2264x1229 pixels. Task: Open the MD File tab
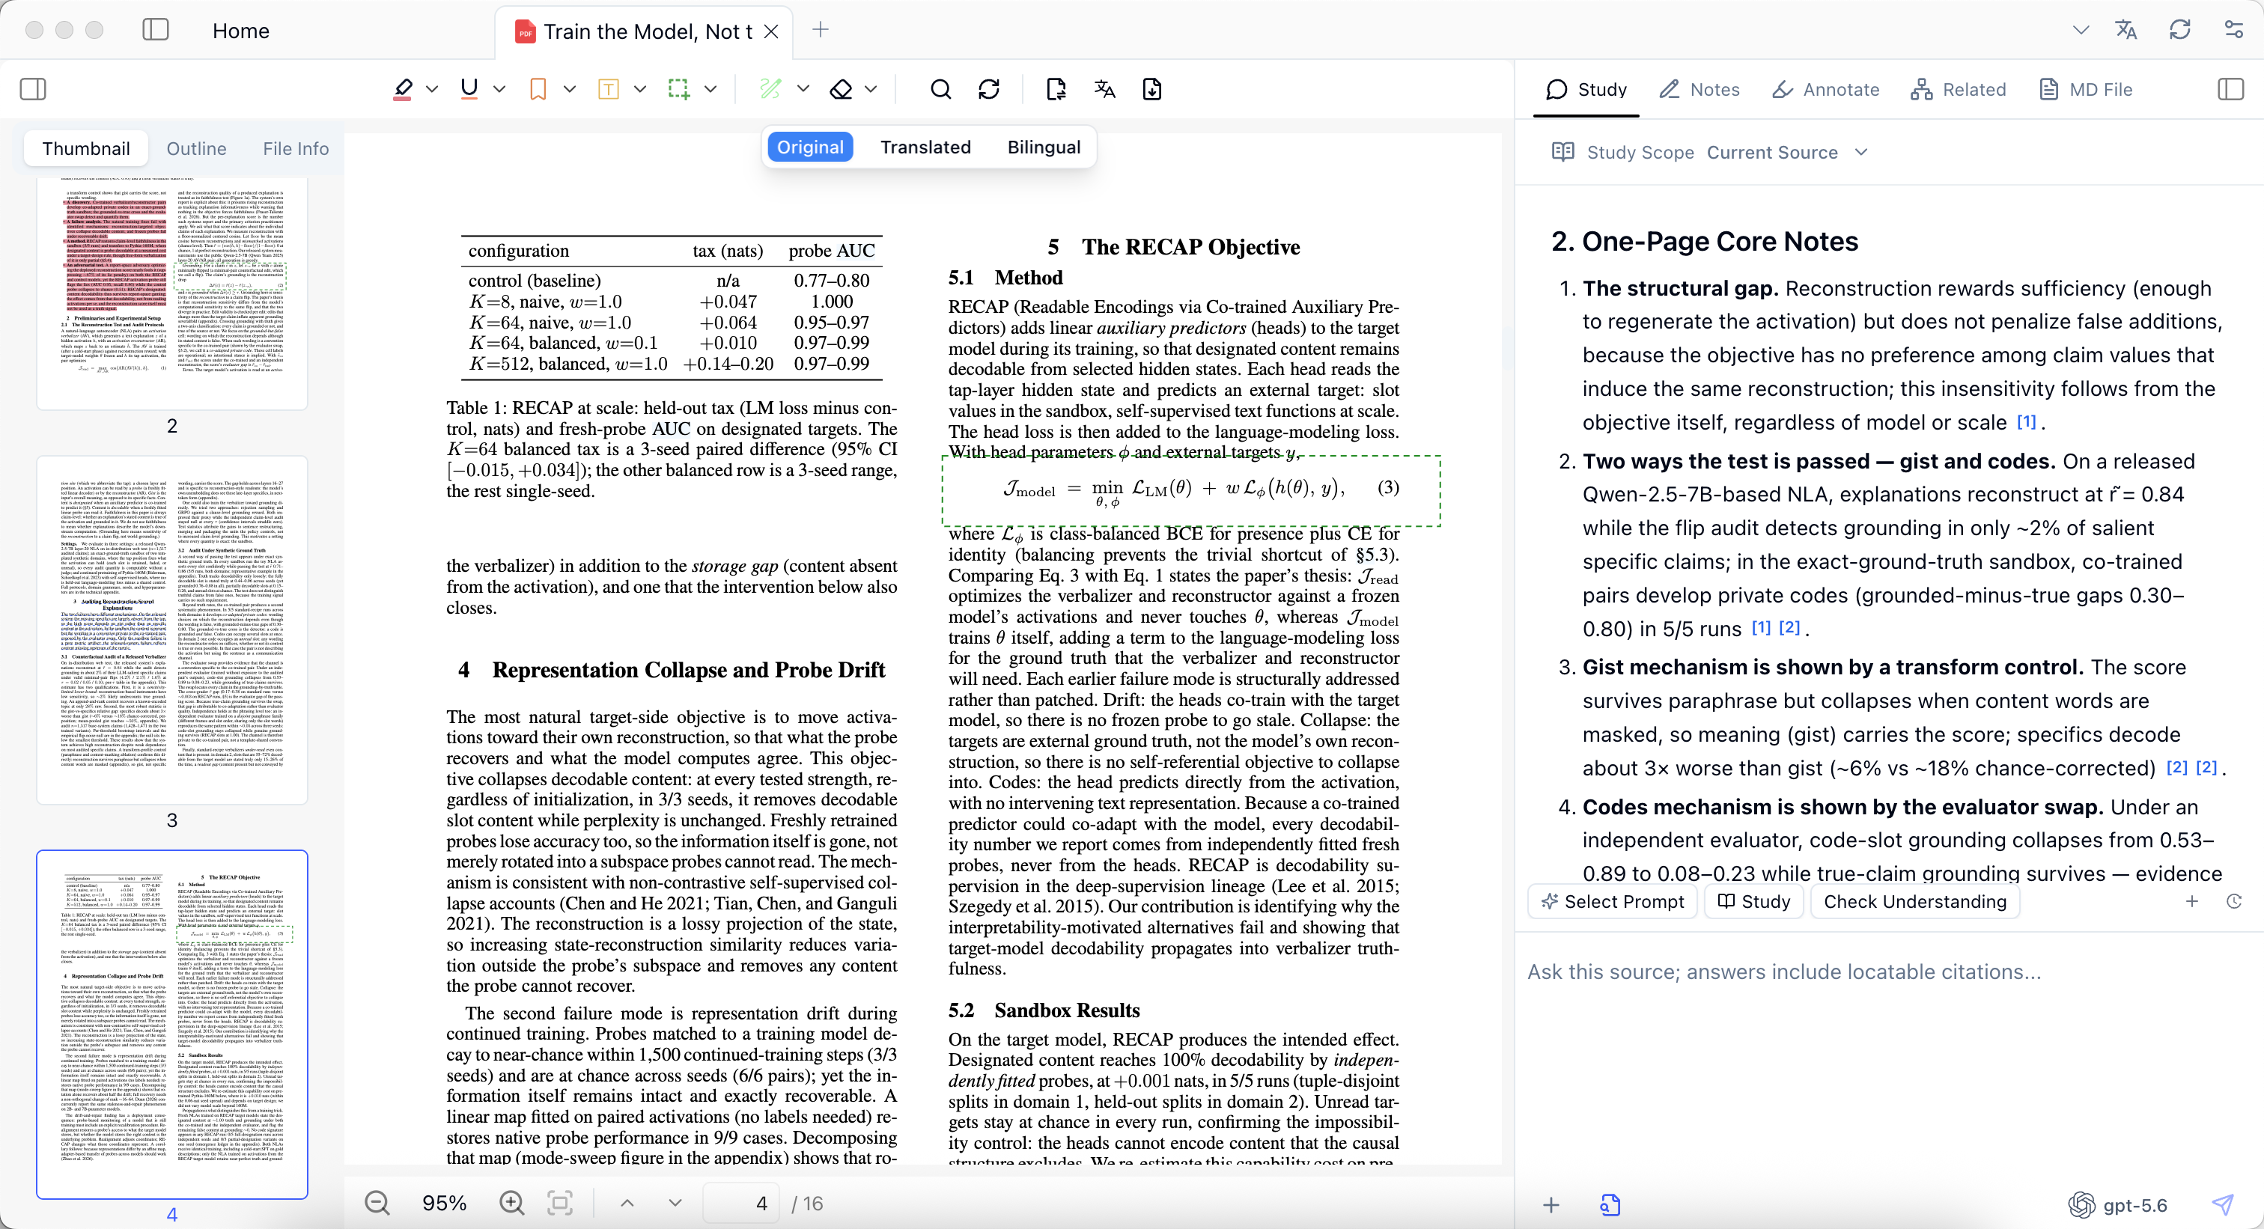(2085, 89)
